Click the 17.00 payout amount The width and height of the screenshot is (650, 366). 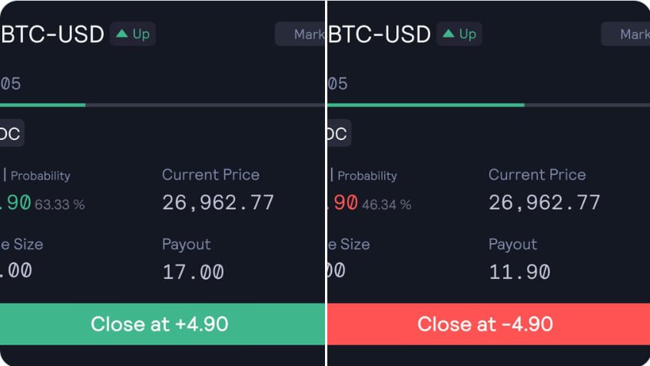[x=193, y=273]
